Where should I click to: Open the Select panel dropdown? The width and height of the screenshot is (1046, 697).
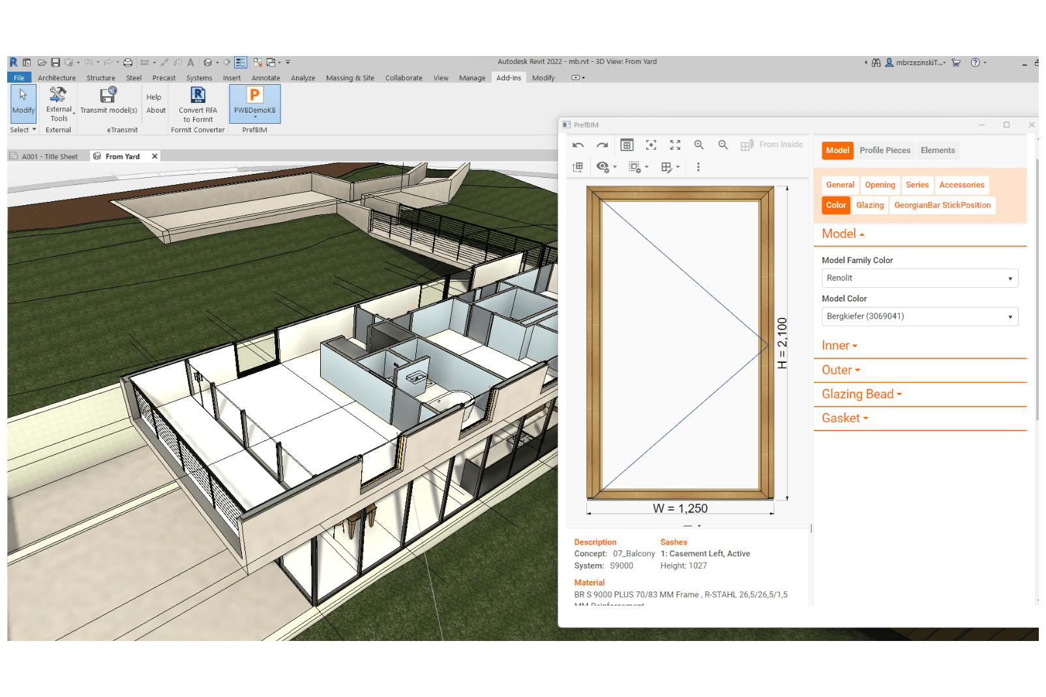[23, 130]
